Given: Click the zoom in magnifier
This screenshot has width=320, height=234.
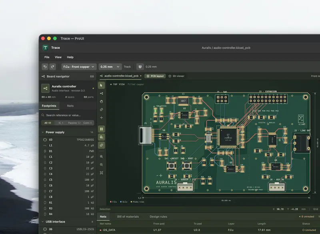Looking at the screenshot, I should click(102, 157).
